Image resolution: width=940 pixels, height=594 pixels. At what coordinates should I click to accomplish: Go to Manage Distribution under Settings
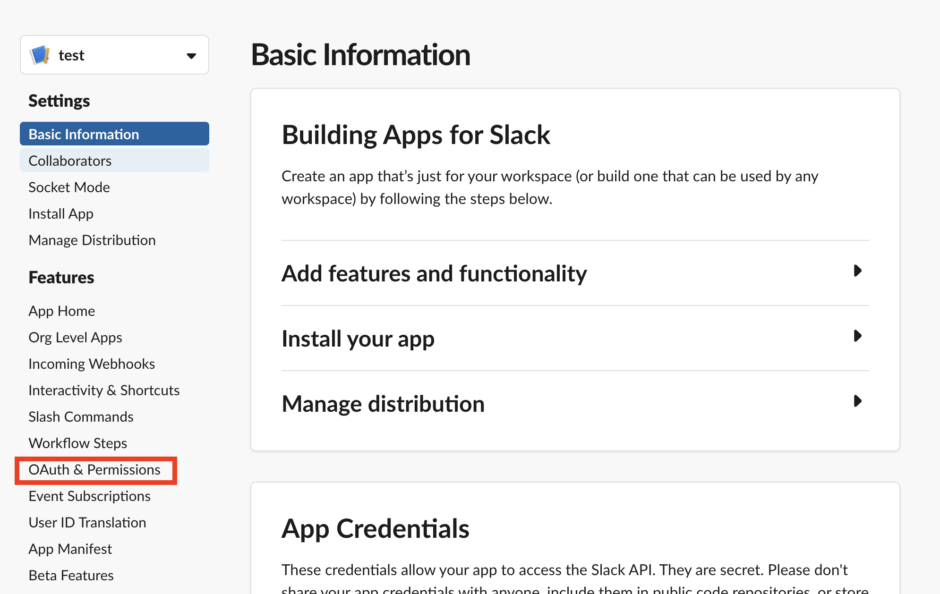(92, 240)
